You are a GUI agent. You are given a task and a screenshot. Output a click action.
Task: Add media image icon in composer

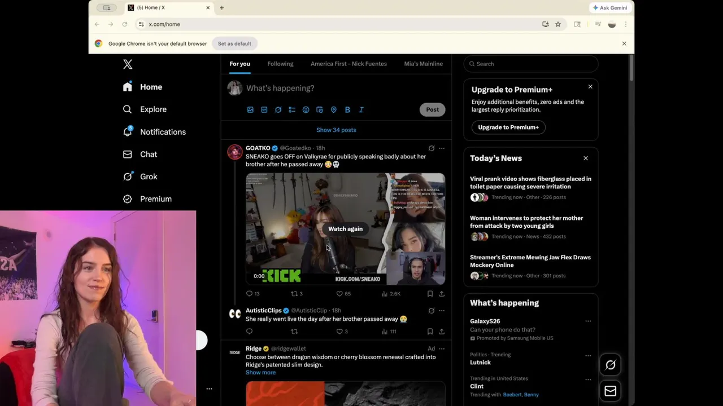pos(250,110)
